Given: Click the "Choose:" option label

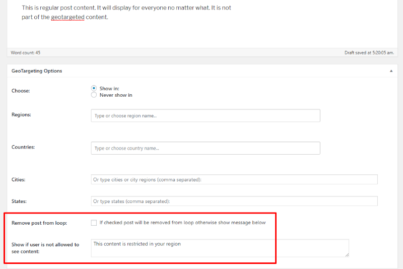Looking at the screenshot, I should (20, 91).
